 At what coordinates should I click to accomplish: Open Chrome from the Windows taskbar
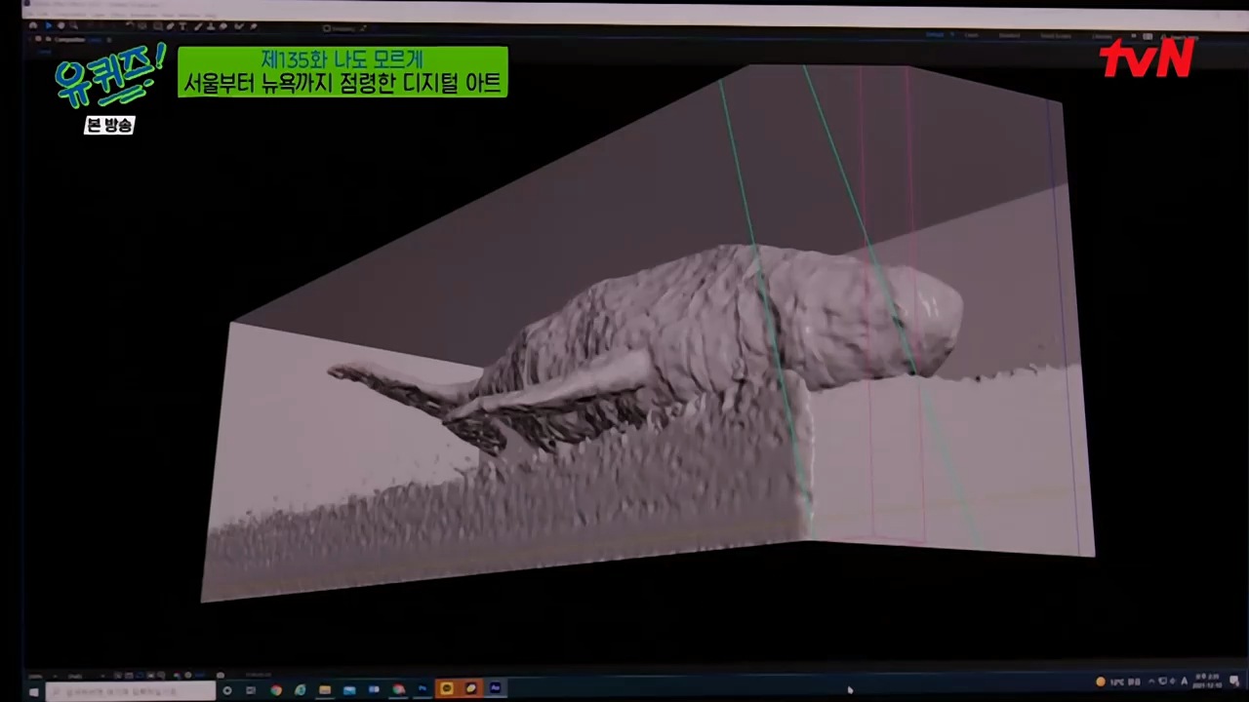(276, 689)
